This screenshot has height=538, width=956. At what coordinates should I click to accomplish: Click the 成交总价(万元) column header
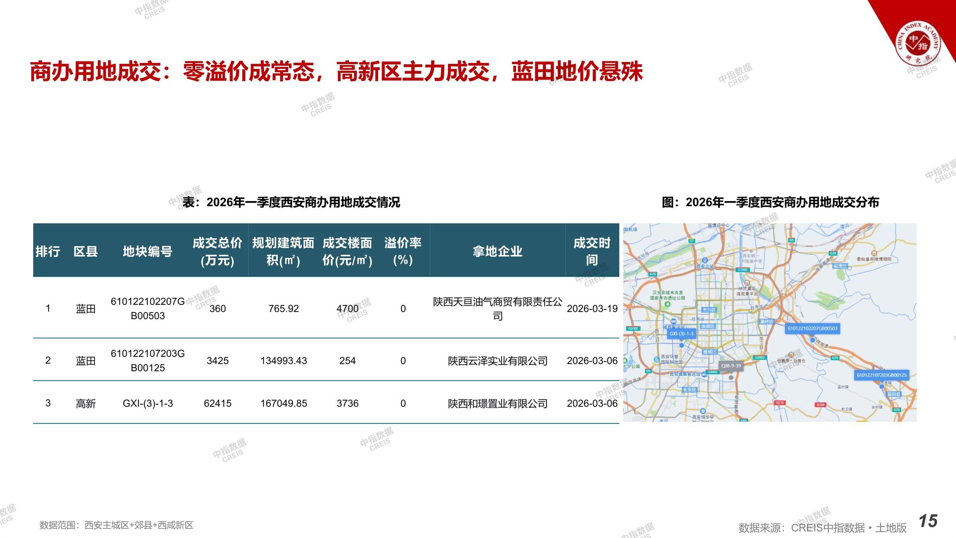coord(217,251)
